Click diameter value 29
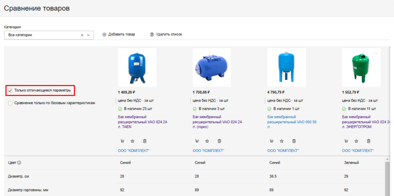This screenshot has width=394, height=196. click(x=346, y=176)
